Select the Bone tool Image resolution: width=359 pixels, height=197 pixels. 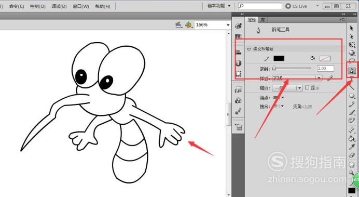[352, 130]
